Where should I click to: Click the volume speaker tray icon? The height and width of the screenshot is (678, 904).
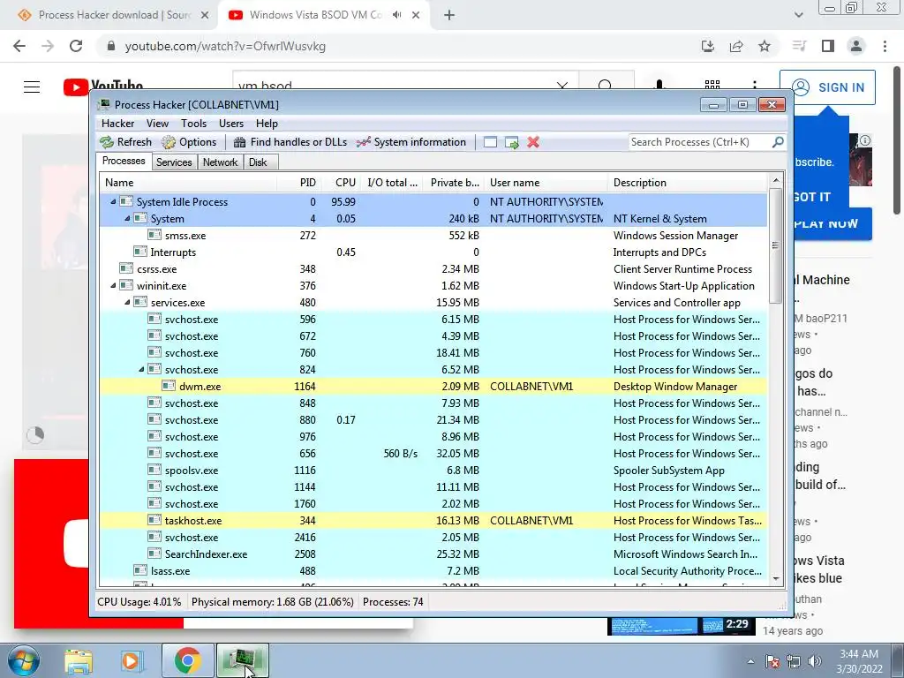(x=815, y=661)
